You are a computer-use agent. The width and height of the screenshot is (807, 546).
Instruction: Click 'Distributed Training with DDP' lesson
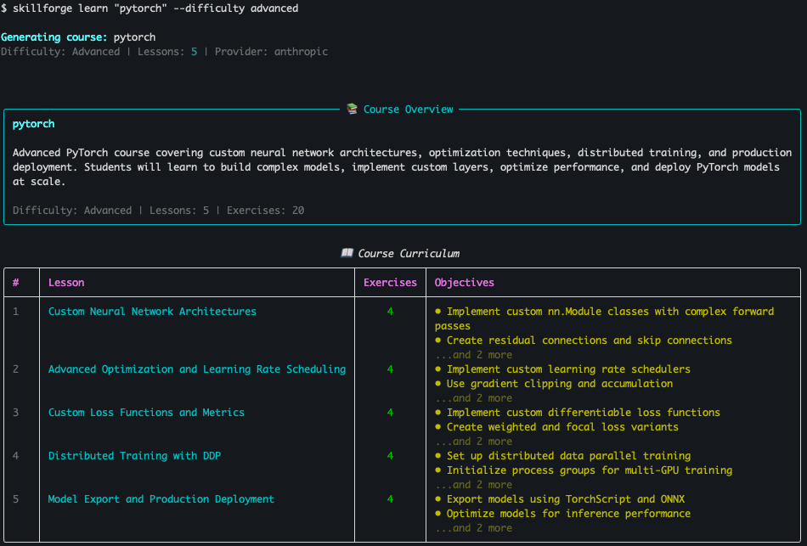pos(134,455)
